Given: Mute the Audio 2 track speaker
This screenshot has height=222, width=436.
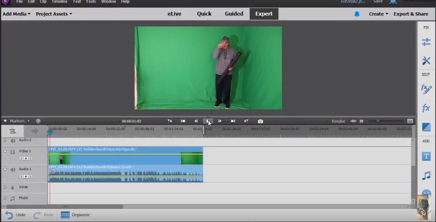Looking at the screenshot, I should 13,140.
